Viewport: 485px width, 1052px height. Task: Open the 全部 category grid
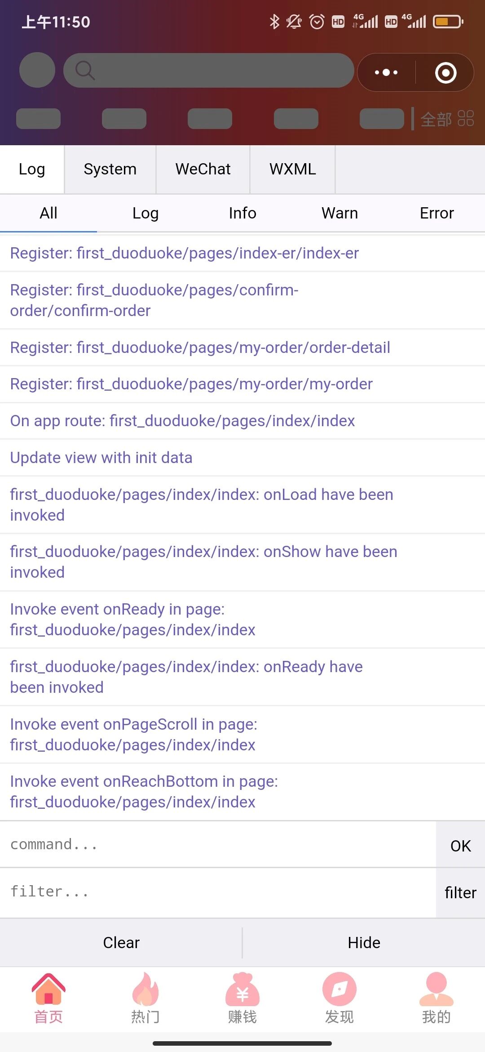pyautogui.click(x=447, y=119)
